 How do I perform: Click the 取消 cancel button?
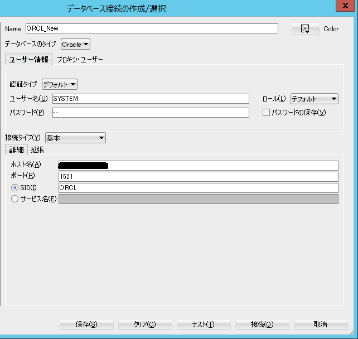click(x=321, y=325)
